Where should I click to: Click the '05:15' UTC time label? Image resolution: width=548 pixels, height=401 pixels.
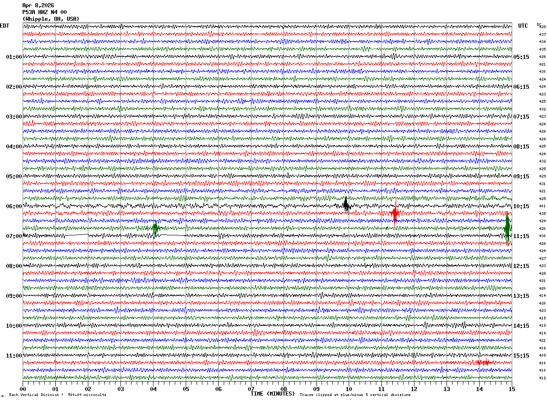[x=521, y=57]
